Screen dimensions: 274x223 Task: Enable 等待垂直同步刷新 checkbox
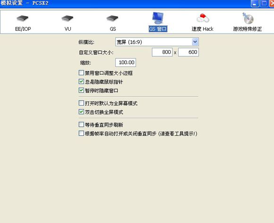81,125
